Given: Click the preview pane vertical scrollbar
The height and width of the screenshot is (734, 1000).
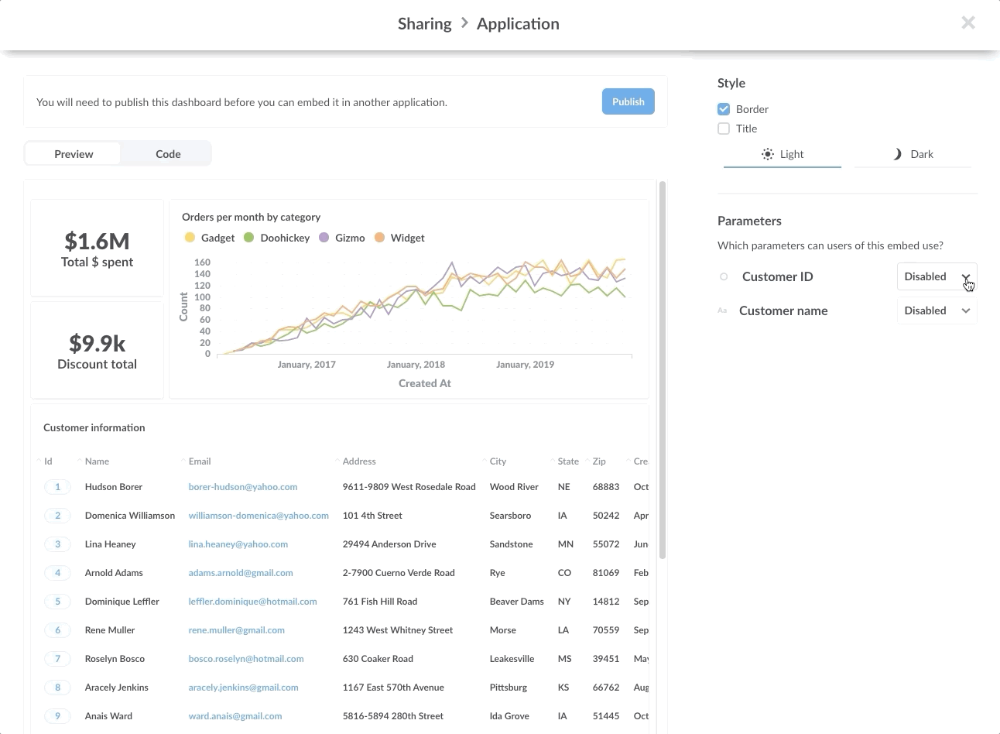Looking at the screenshot, I should point(663,370).
